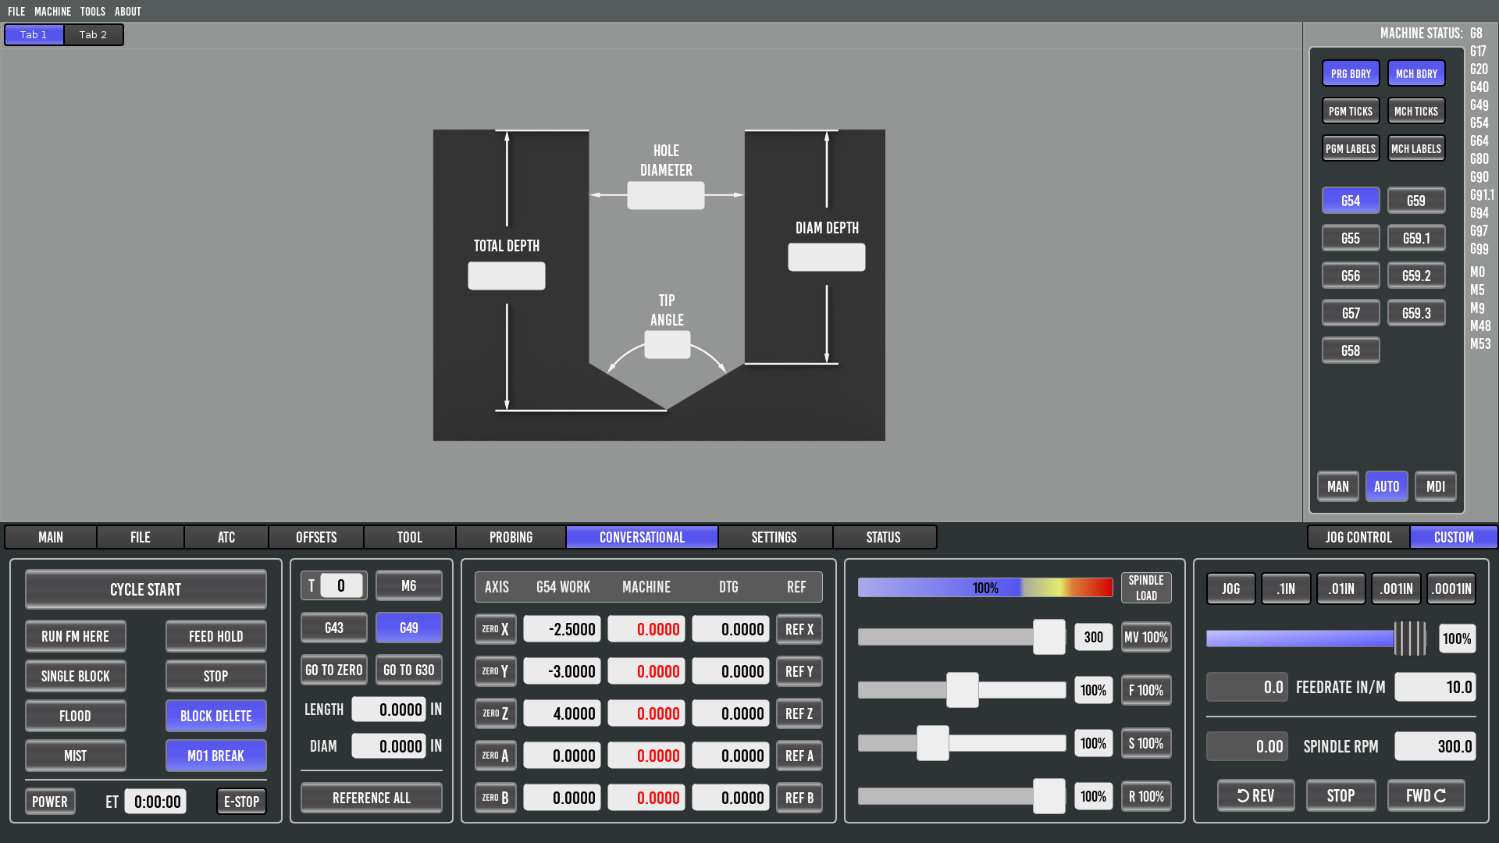This screenshot has width=1499, height=843.
Task: Open the MACHINE menu
Action: [52, 11]
